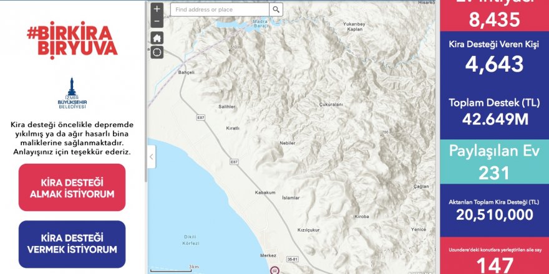Viewport: 549px width, 274px height.
Task: Focus the Find address or place field
Action: coord(220,9)
